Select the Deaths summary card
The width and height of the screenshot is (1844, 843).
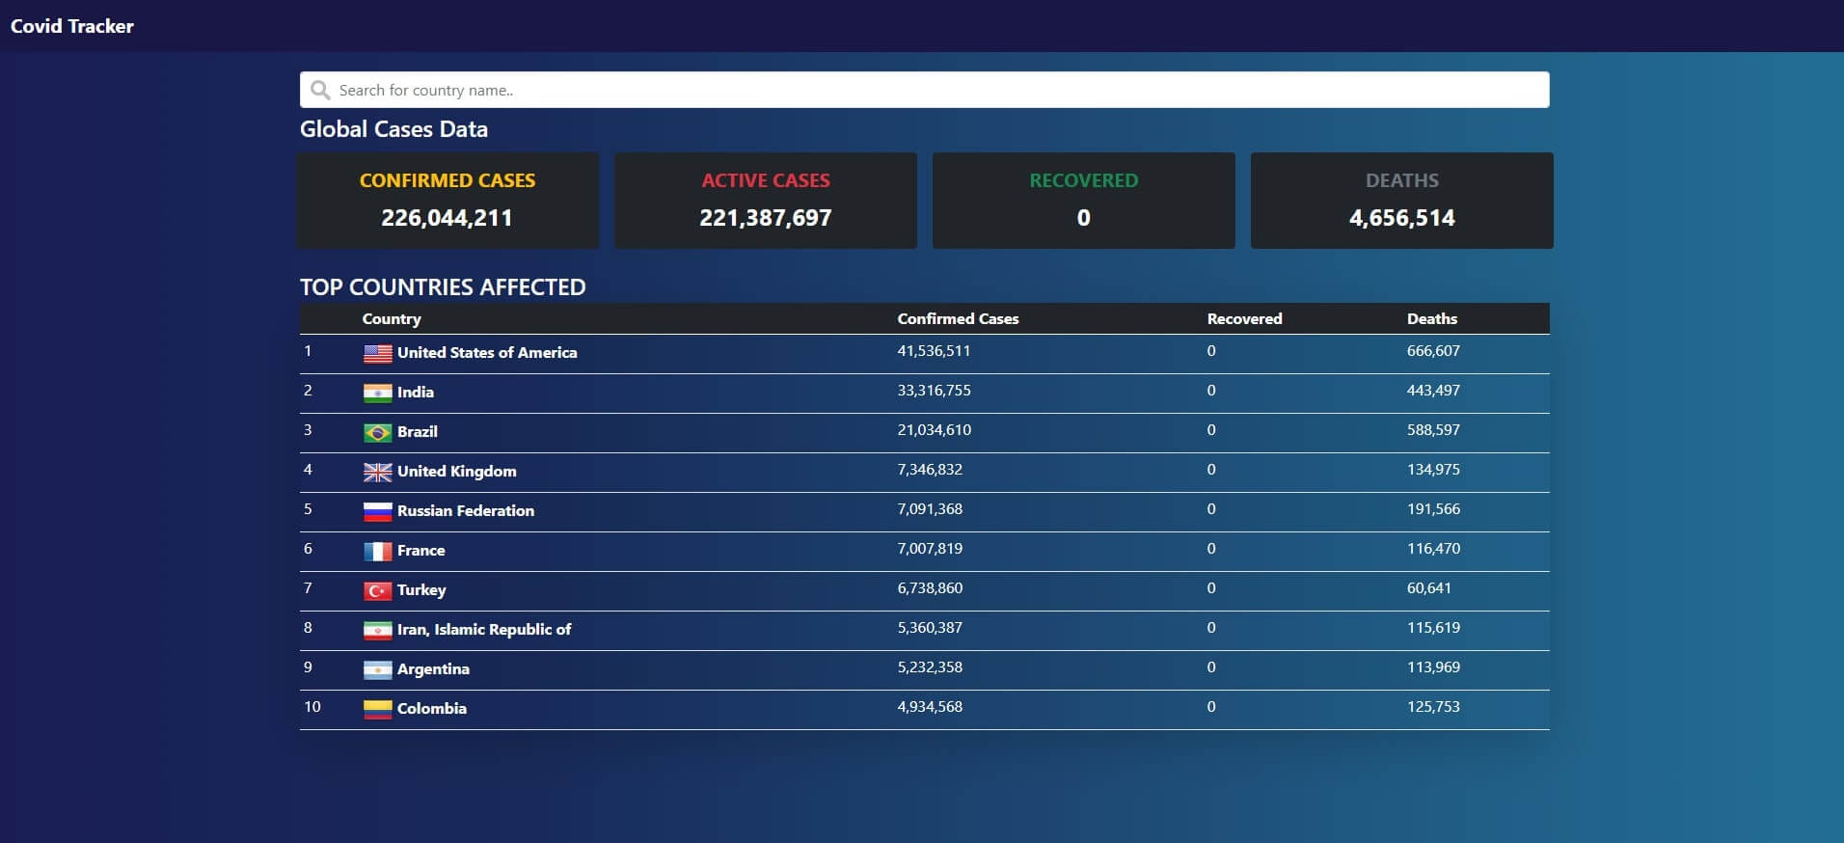(1401, 201)
